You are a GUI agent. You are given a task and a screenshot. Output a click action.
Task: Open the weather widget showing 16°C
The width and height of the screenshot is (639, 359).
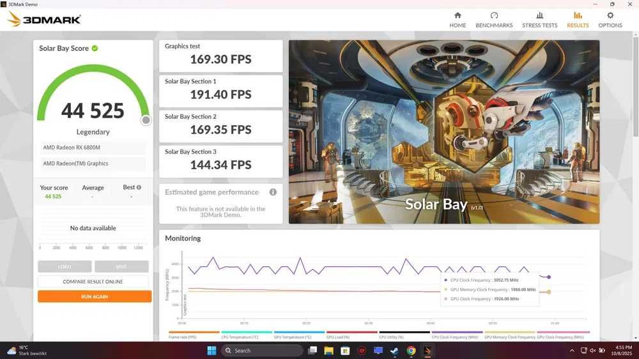(x=27, y=351)
